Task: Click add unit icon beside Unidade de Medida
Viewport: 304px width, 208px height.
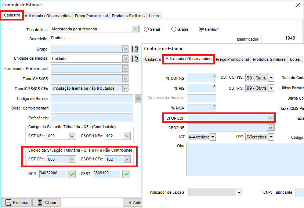Action: pyautogui.click(x=135, y=59)
